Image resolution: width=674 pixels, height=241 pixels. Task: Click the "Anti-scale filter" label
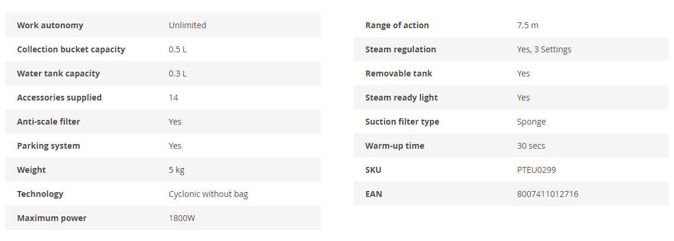coord(48,122)
